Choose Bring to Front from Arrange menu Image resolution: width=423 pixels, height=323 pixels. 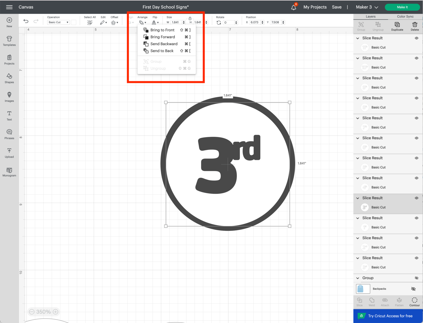coord(162,30)
